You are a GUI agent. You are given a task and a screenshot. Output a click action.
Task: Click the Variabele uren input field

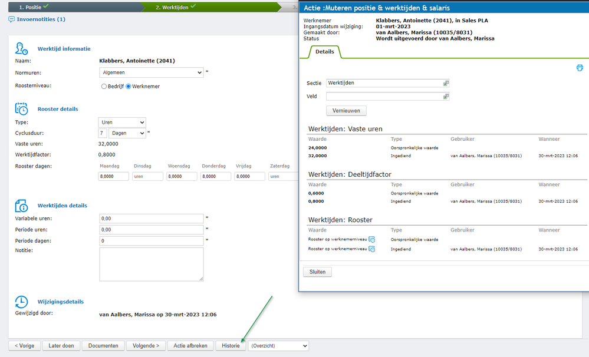152,219
